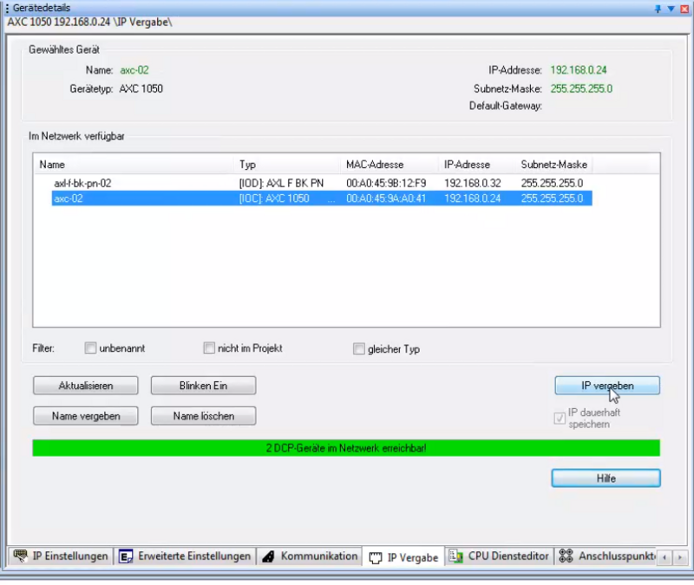
Task: Open the panel options dropdown arrow
Action: pyautogui.click(x=671, y=7)
